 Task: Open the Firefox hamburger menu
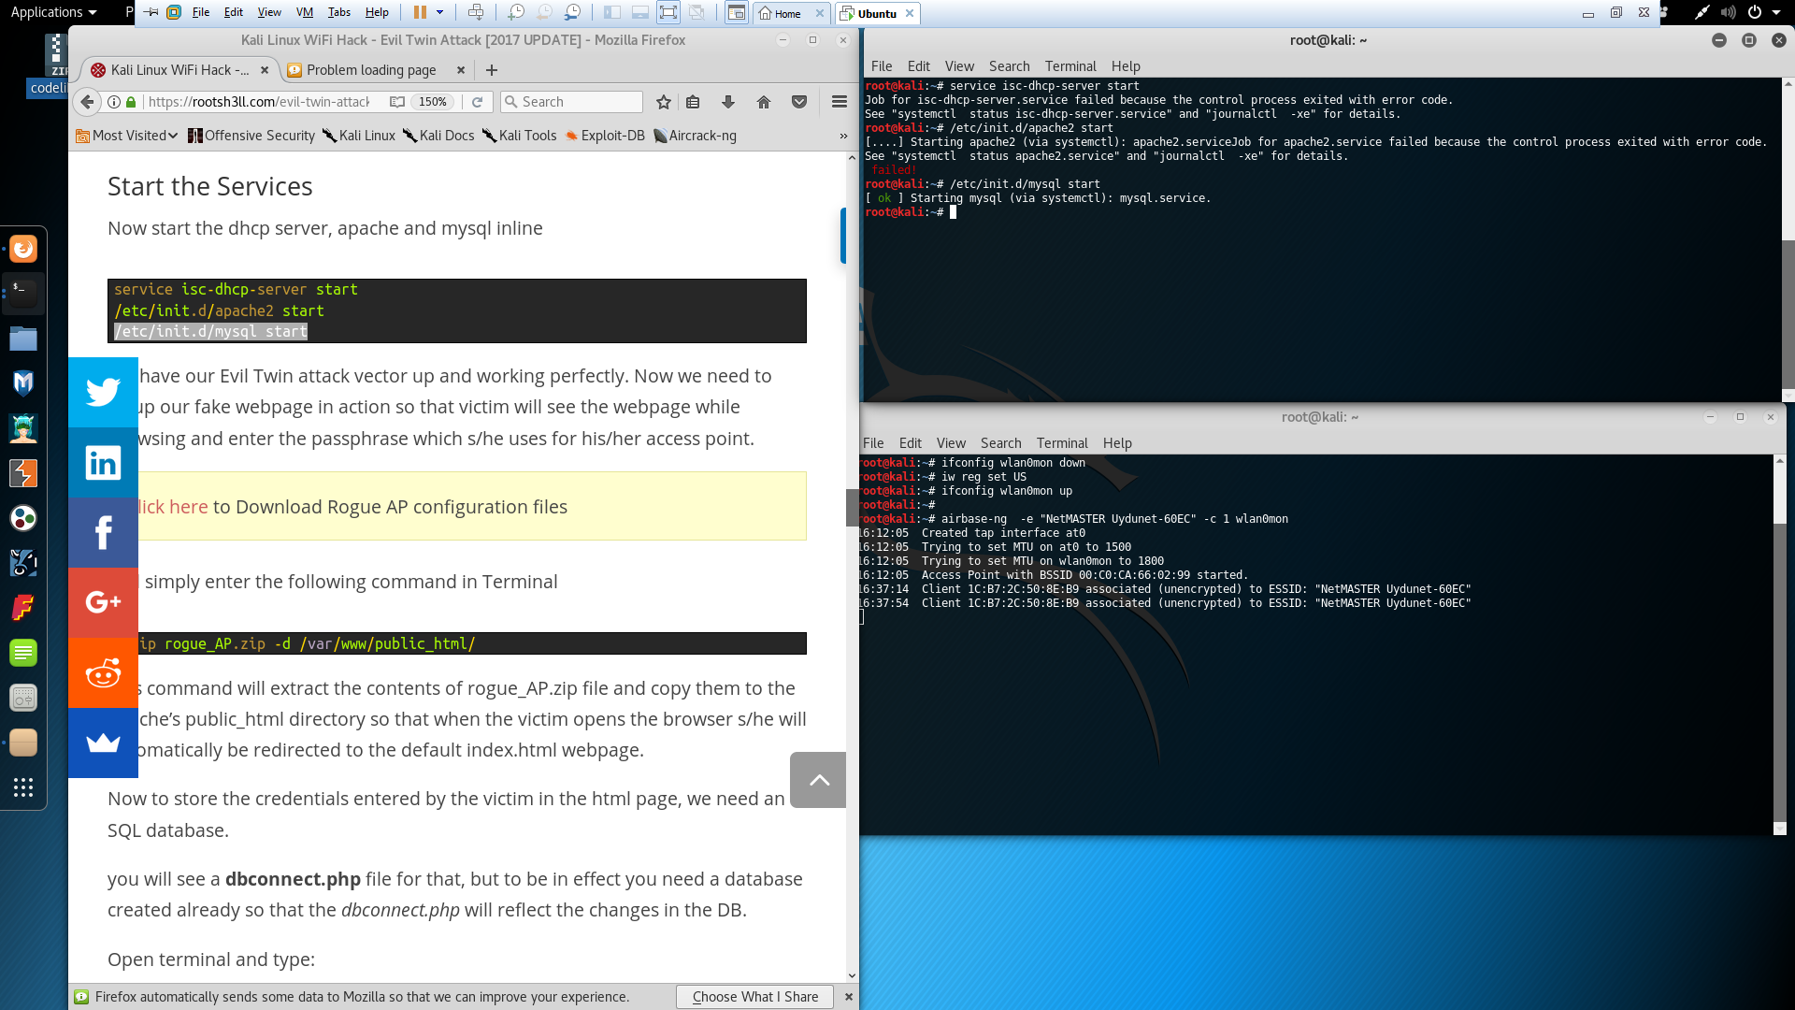[x=840, y=102]
